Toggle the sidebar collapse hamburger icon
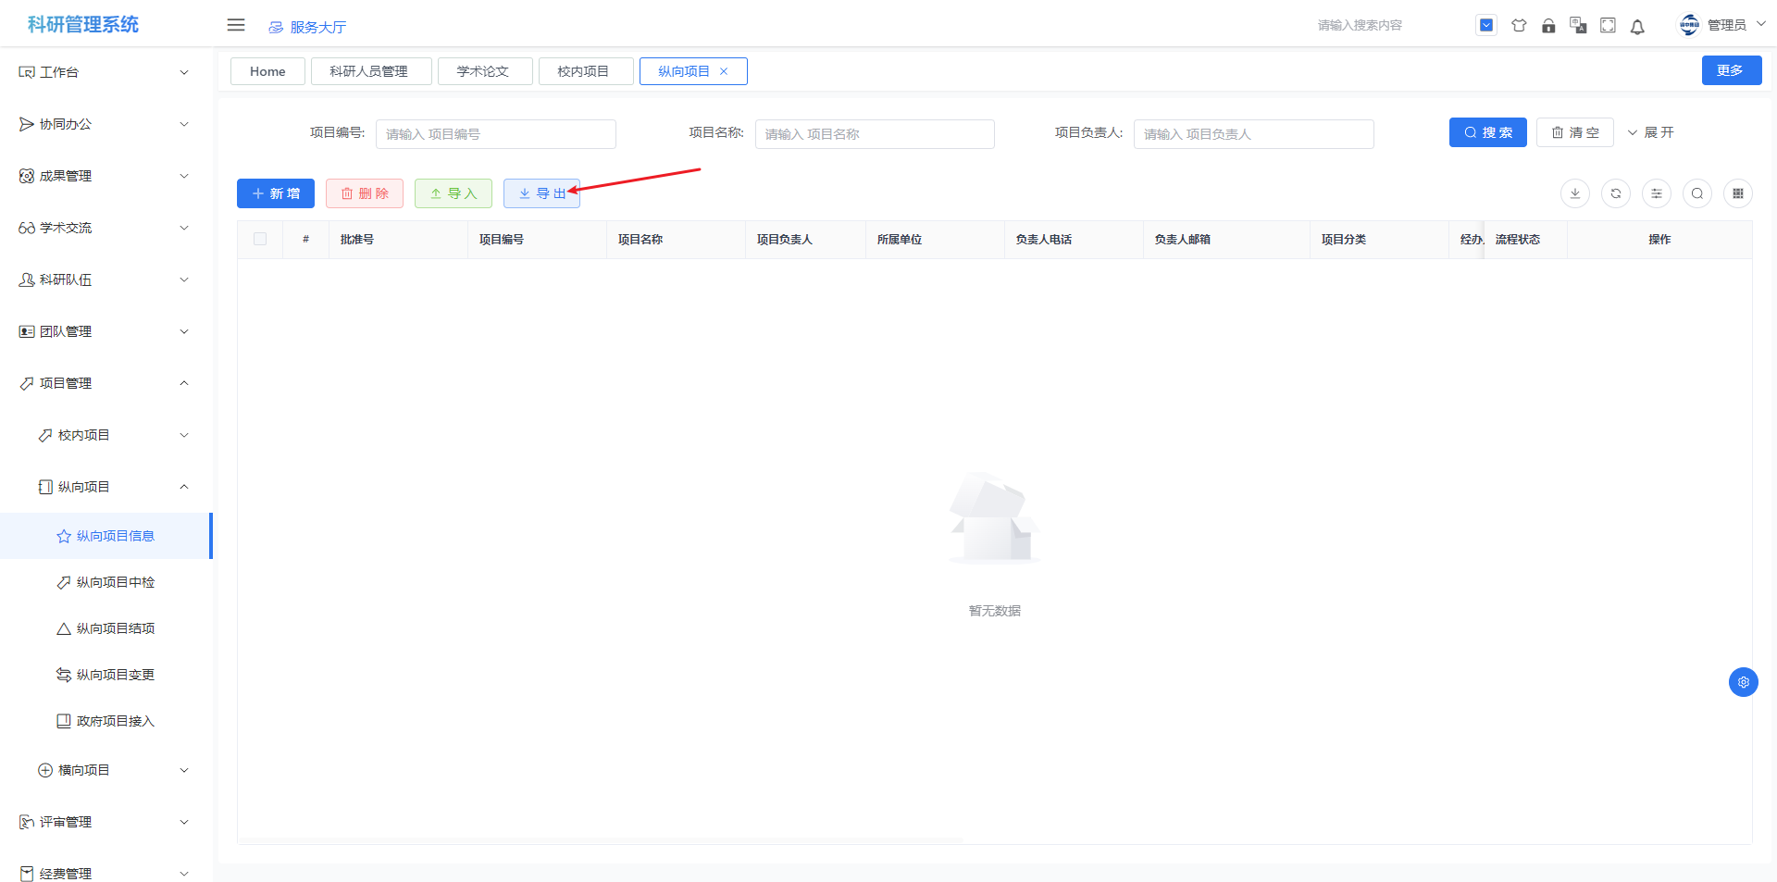 [236, 25]
